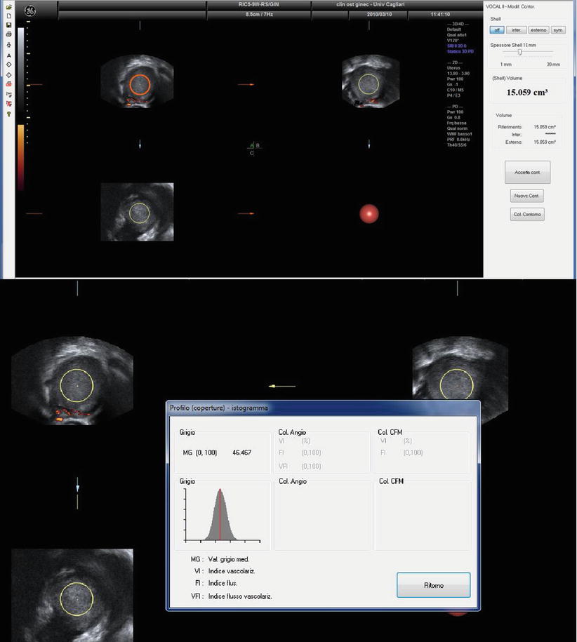Image resolution: width=577 pixels, height=642 pixels.
Task: Click the red 3D sphere rendering
Action: [369, 214]
